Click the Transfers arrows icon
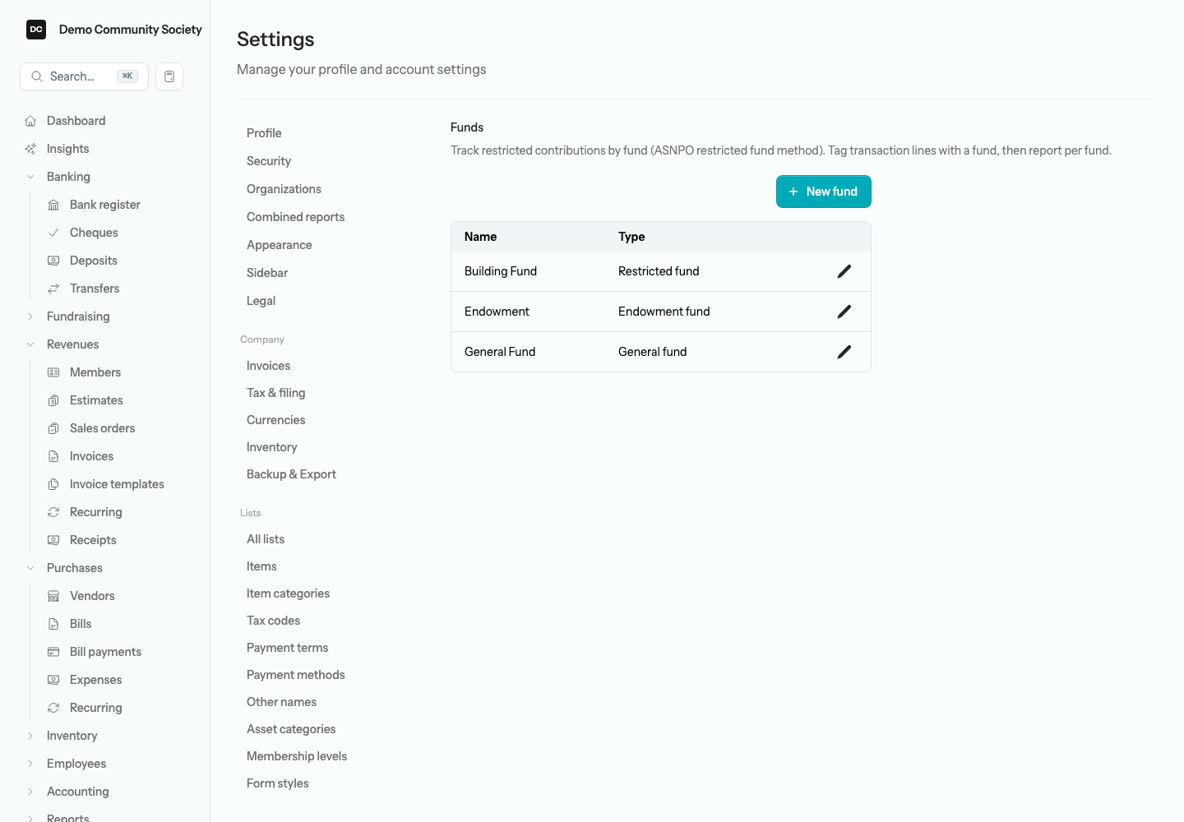Screen dimensions: 1184x822 [53, 289]
